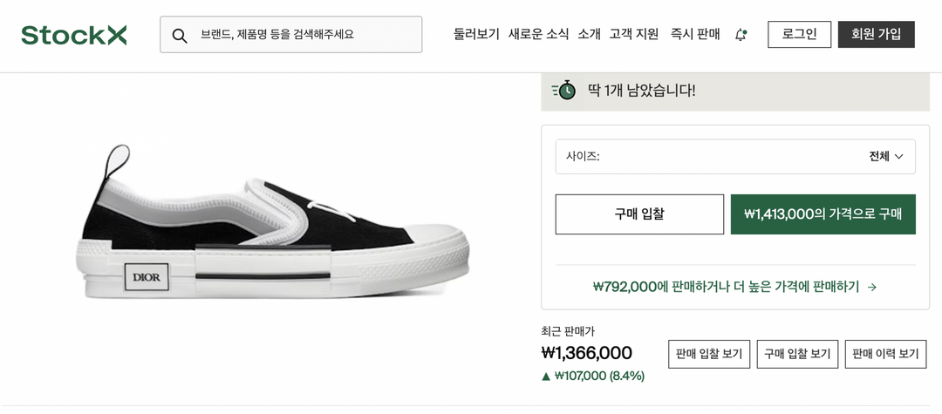Click the 회원 가입 button
The height and width of the screenshot is (414, 942).
(x=876, y=34)
